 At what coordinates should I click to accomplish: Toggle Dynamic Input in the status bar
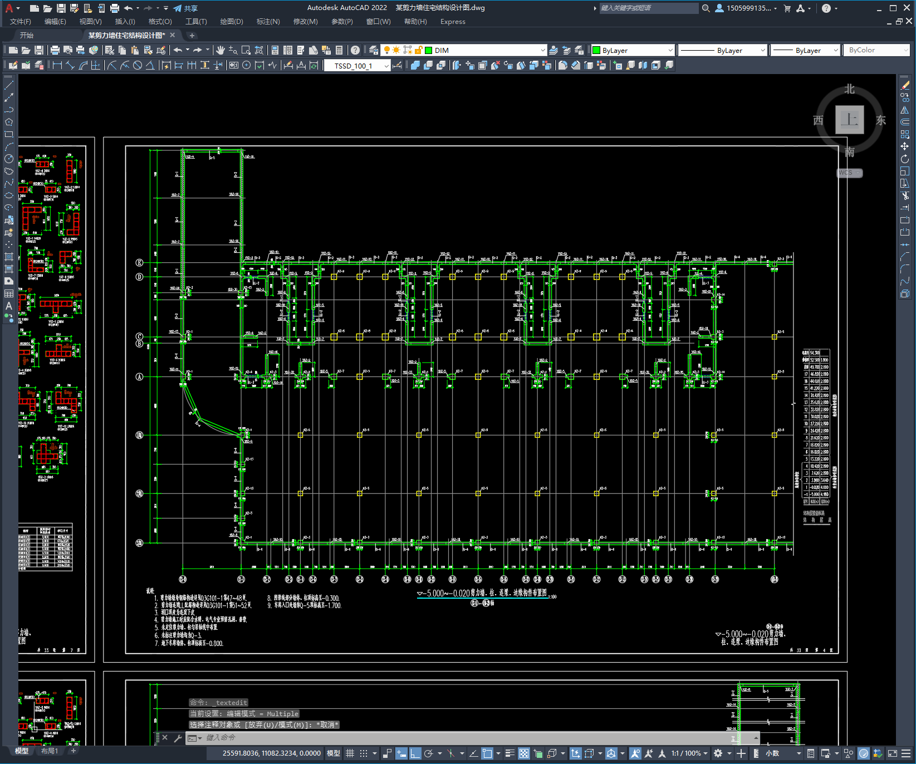[401, 753]
